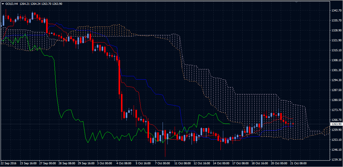The image size is (343, 167).
Task: Click price scale value 1301.30
Action: (336, 70)
